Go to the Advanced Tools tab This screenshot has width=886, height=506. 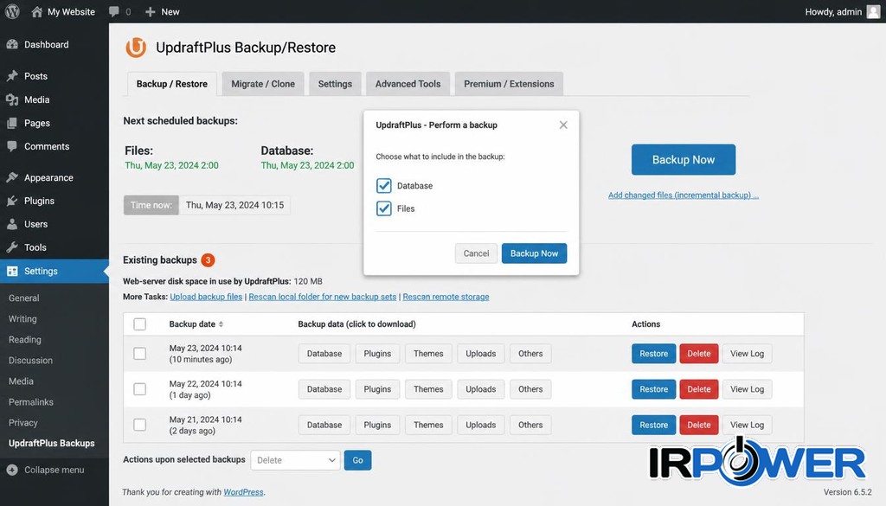pyautogui.click(x=408, y=84)
